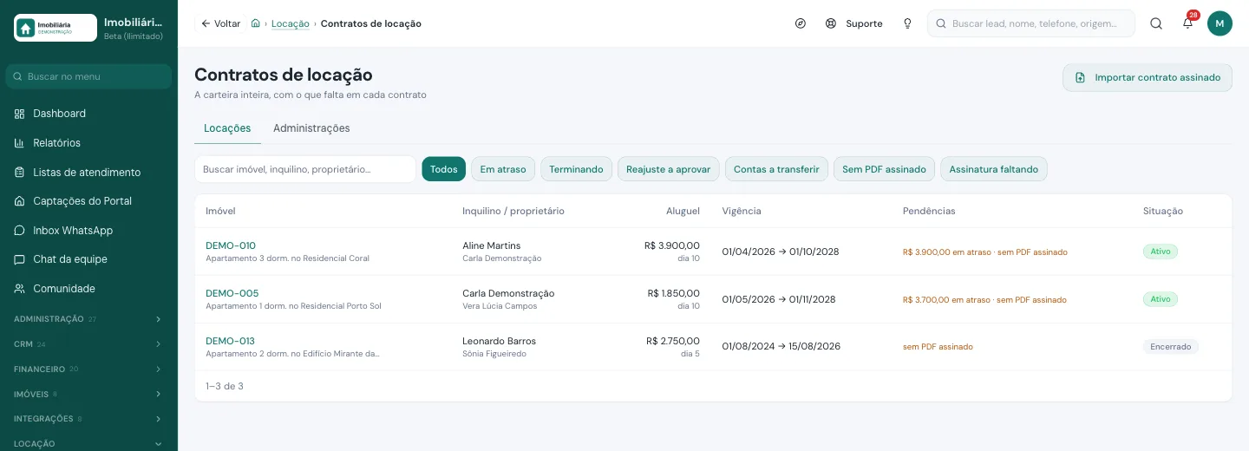Toggle Reajuste a aprovar filter chip
Screen dimensions: 1249x451
[x=669, y=169]
